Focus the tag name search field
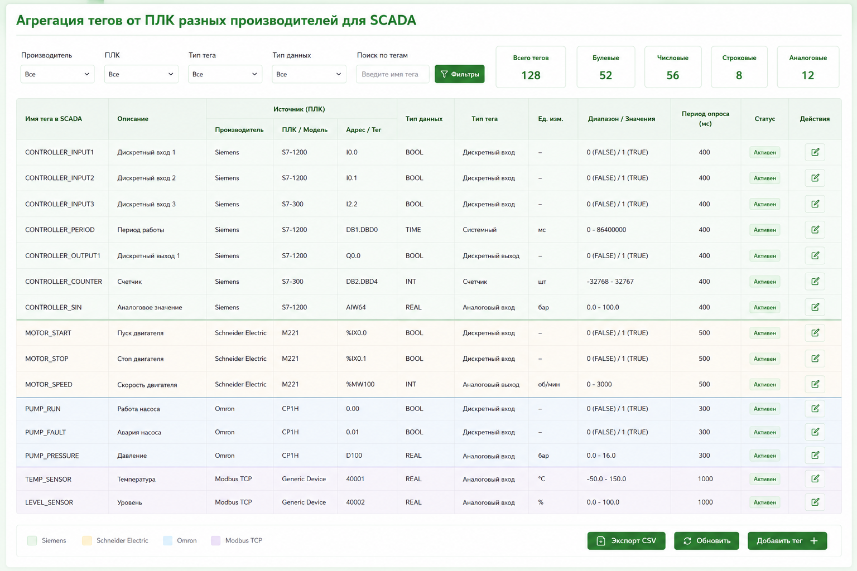This screenshot has height=571, width=857. point(393,74)
